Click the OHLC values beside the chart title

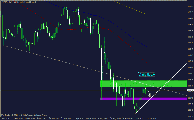(25, 2)
